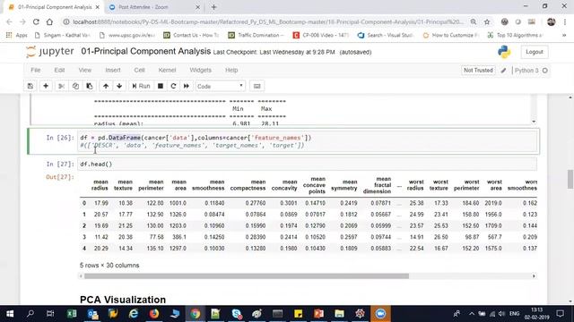This screenshot has width=574, height=322.
Task: Open Windows search from the taskbar
Action: click(30, 314)
